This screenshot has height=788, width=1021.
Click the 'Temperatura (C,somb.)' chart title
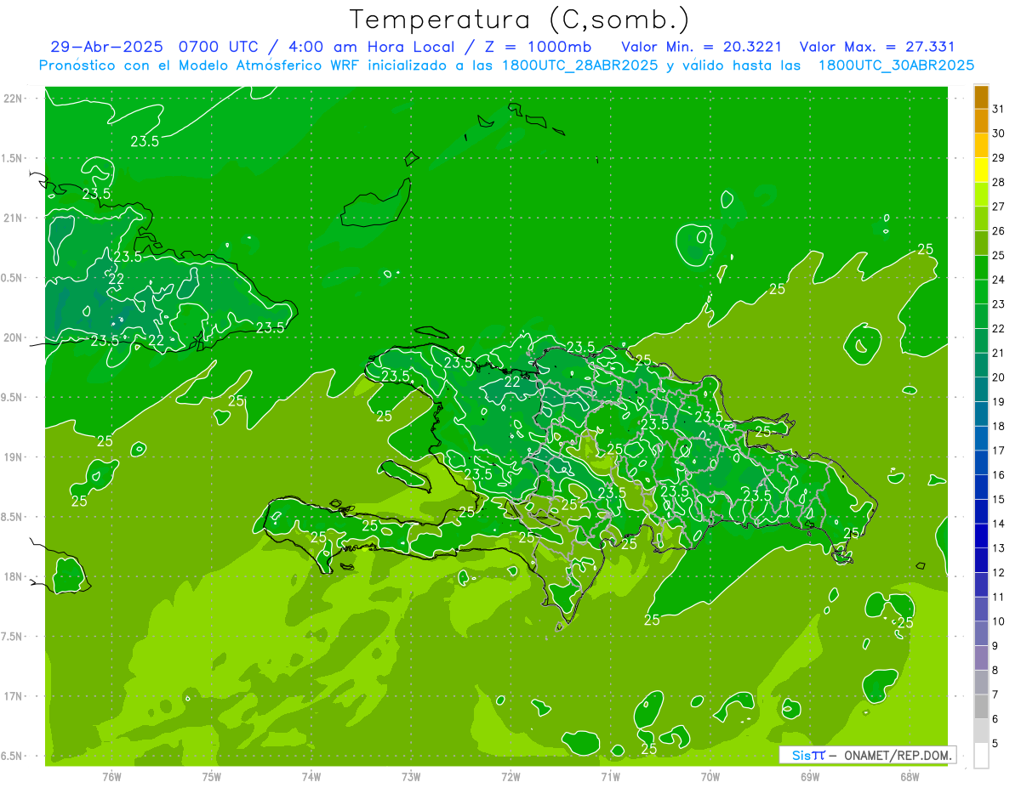(519, 20)
